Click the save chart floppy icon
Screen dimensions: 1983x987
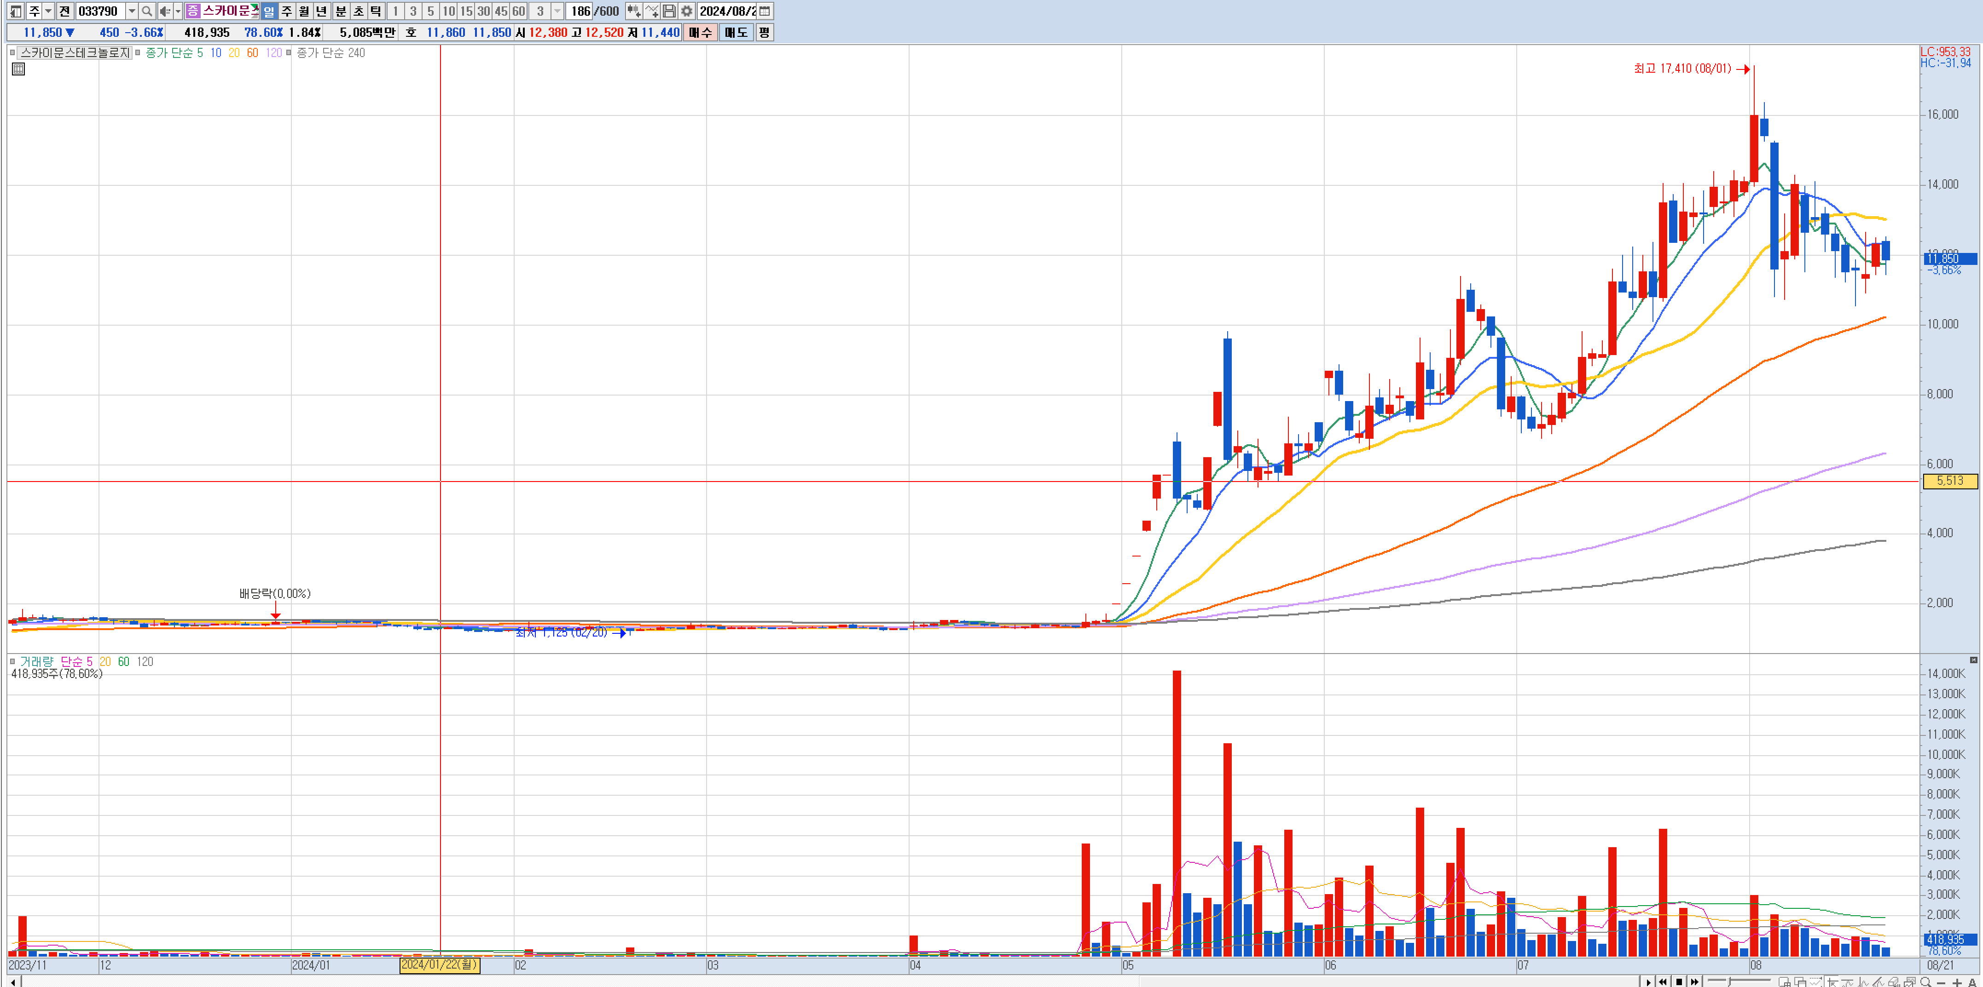[669, 11]
